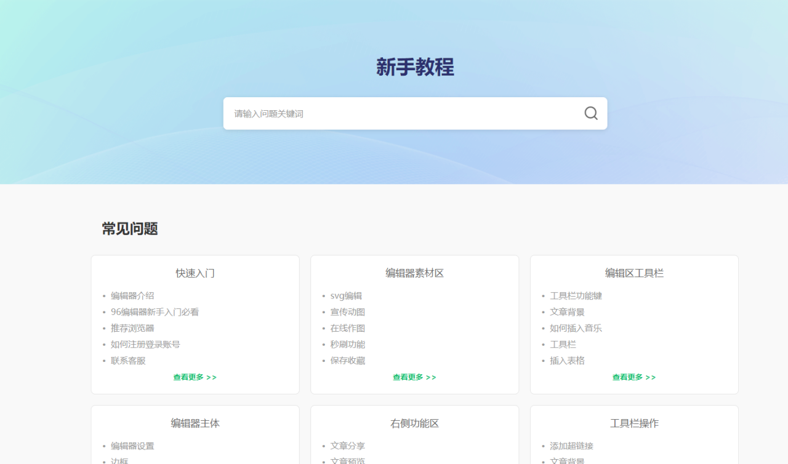Image resolution: width=788 pixels, height=464 pixels.
Task: Open 96编辑器新手入门必看 link
Action: (x=155, y=312)
